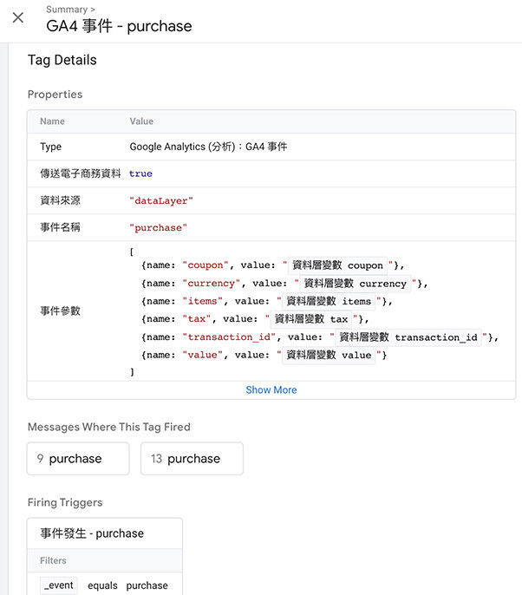Click the Type row value Google Analytics
Screen dimensions: 522x595
[x=208, y=147]
